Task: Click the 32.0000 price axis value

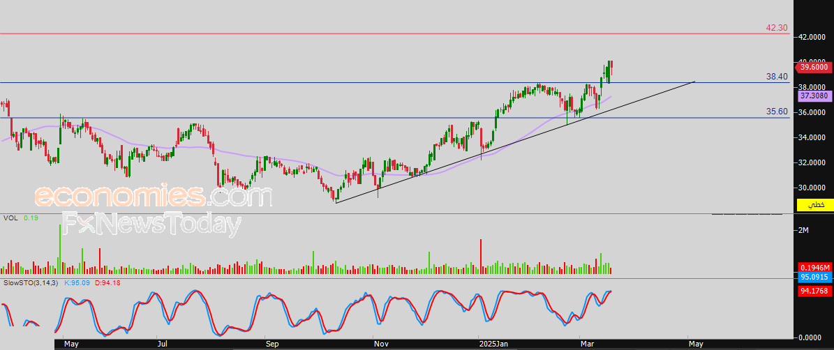Action: [x=814, y=162]
